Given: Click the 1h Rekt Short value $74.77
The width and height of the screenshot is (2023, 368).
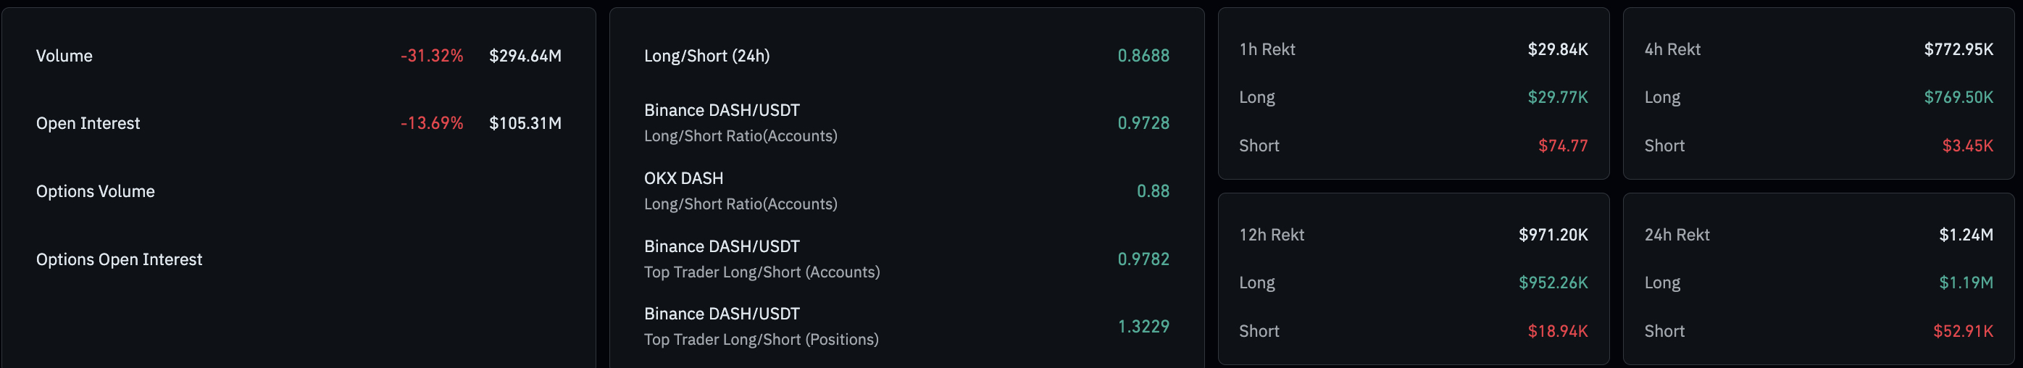Looking at the screenshot, I should coord(1562,146).
